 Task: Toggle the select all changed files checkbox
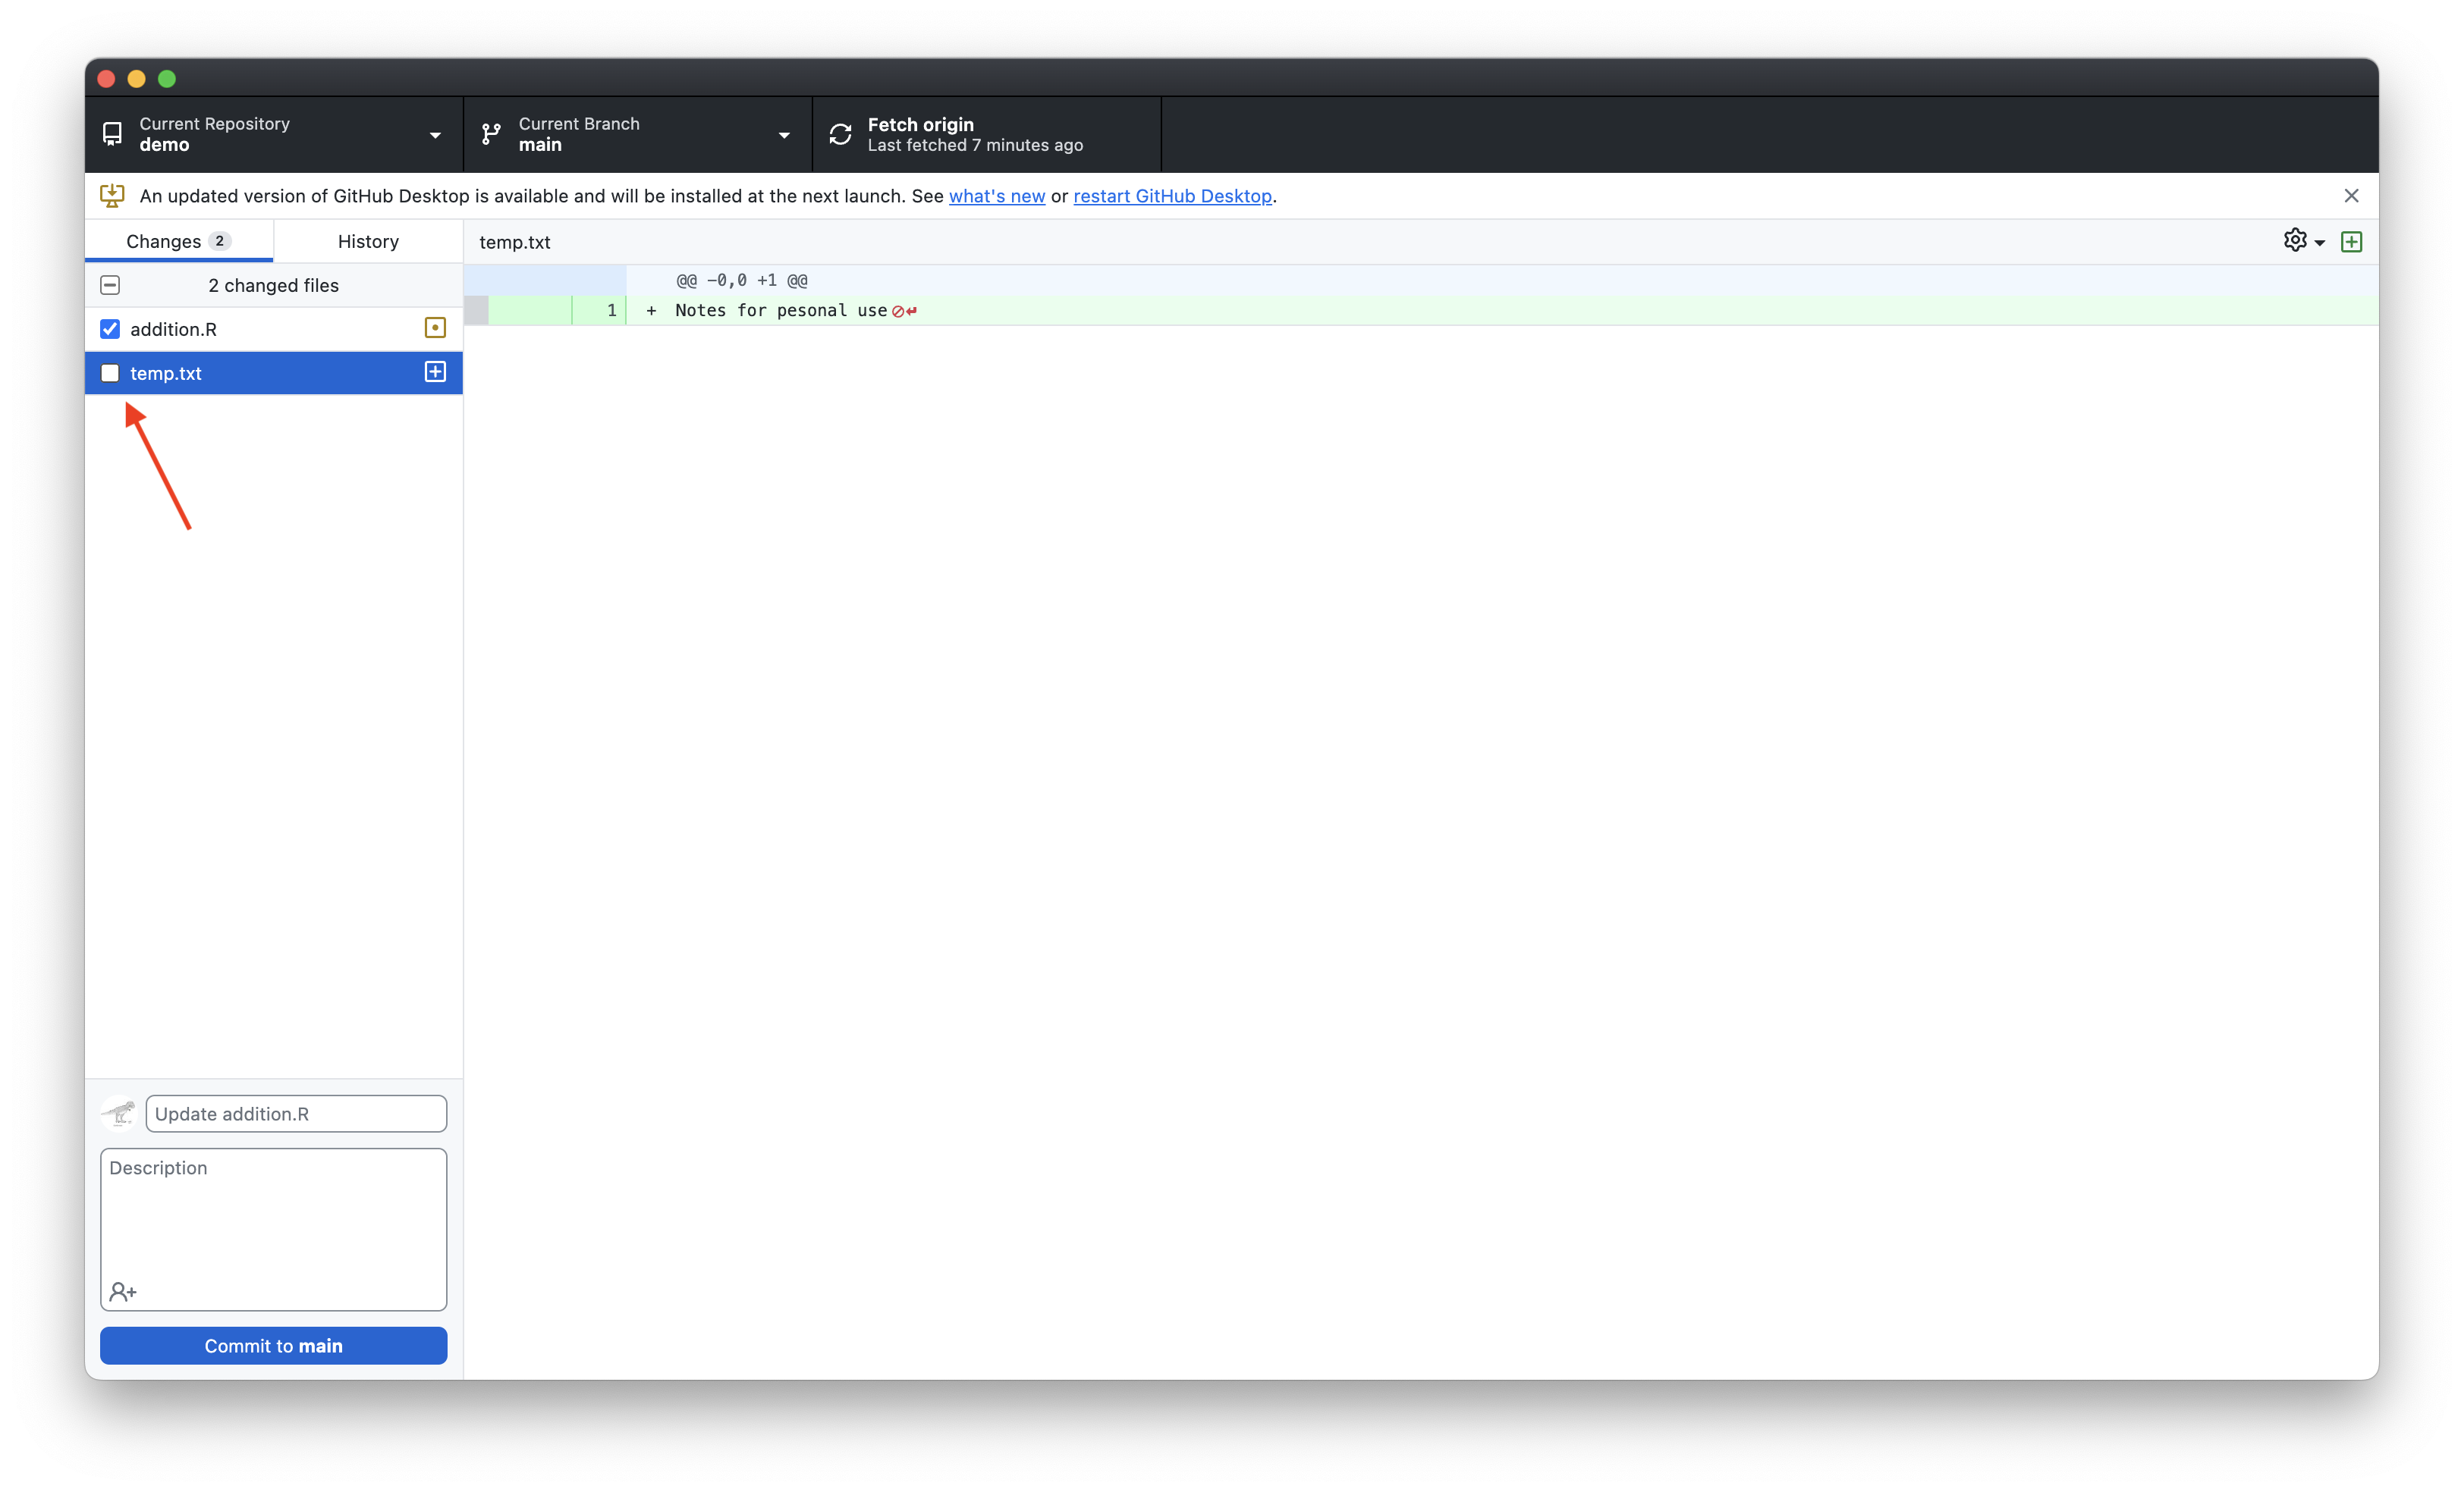point(110,285)
